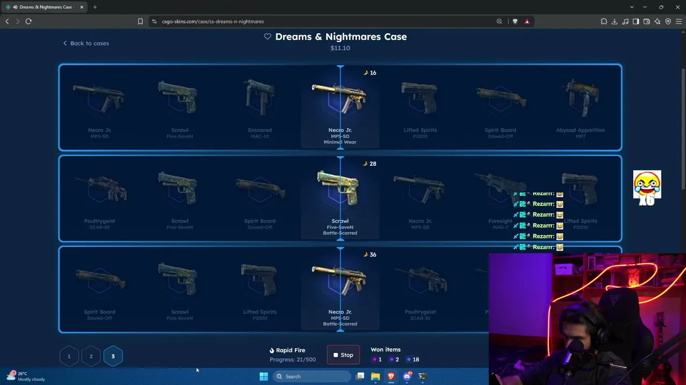
Task: Click the Abyssal Apparition MP7 skin
Action: coord(580,107)
